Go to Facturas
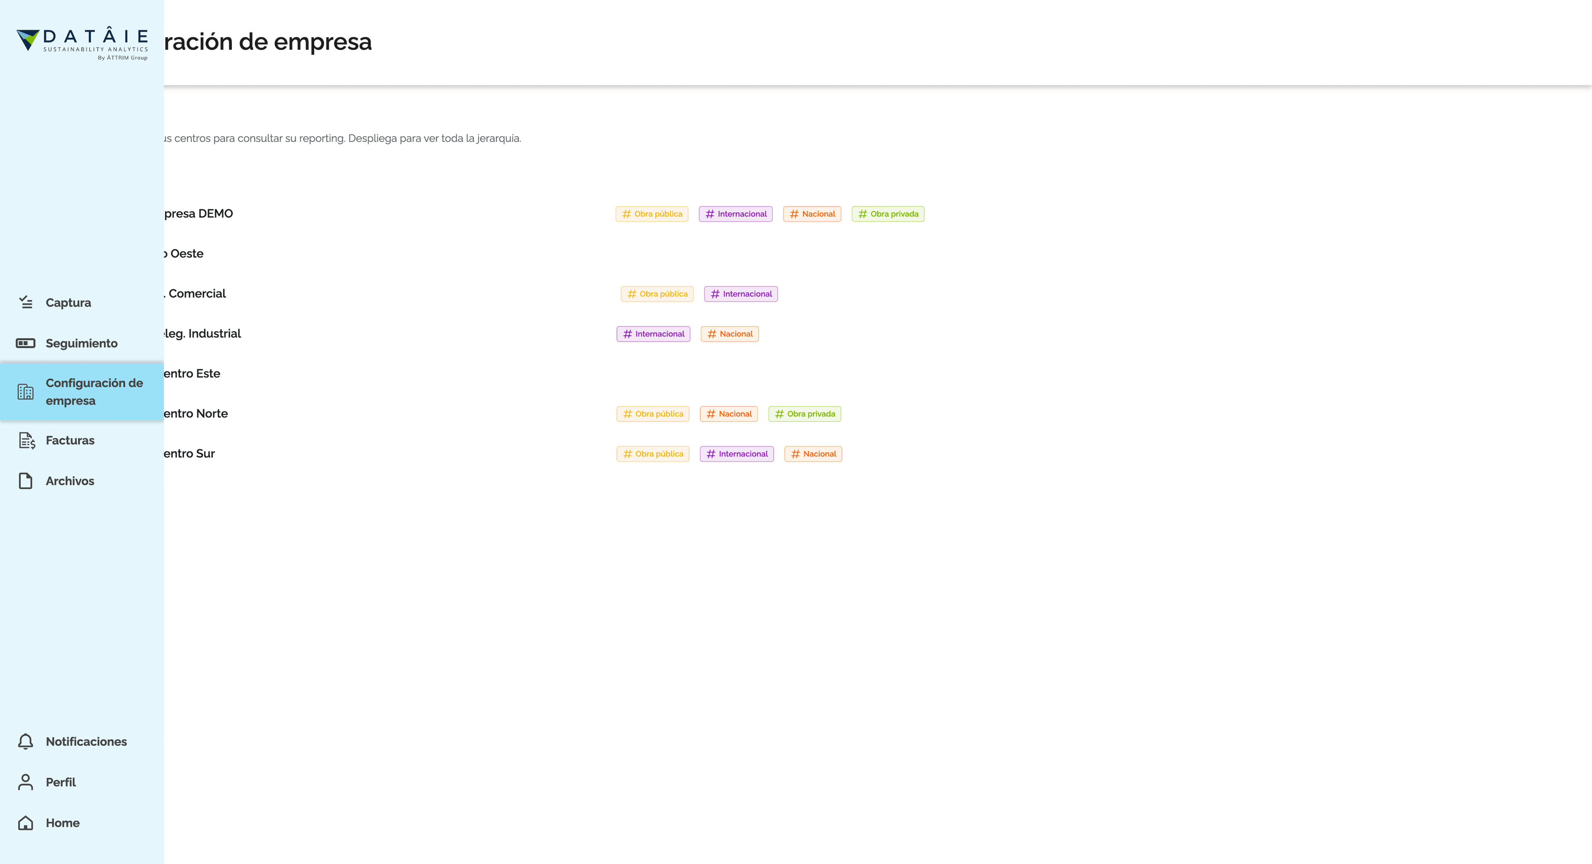This screenshot has height=864, width=1592. pyautogui.click(x=82, y=440)
